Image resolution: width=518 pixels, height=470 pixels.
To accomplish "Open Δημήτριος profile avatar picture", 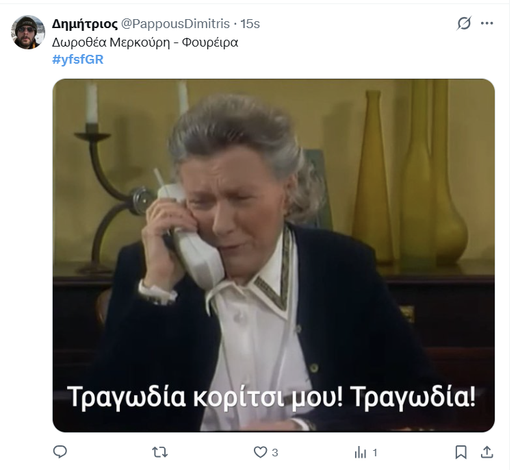I will click(28, 32).
